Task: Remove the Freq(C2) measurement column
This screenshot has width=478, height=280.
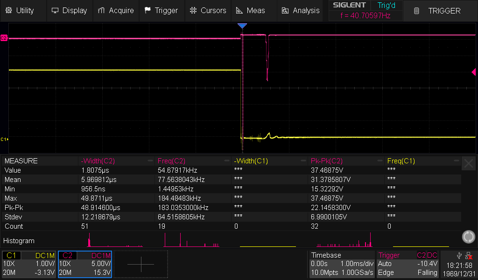Action: [x=226, y=161]
